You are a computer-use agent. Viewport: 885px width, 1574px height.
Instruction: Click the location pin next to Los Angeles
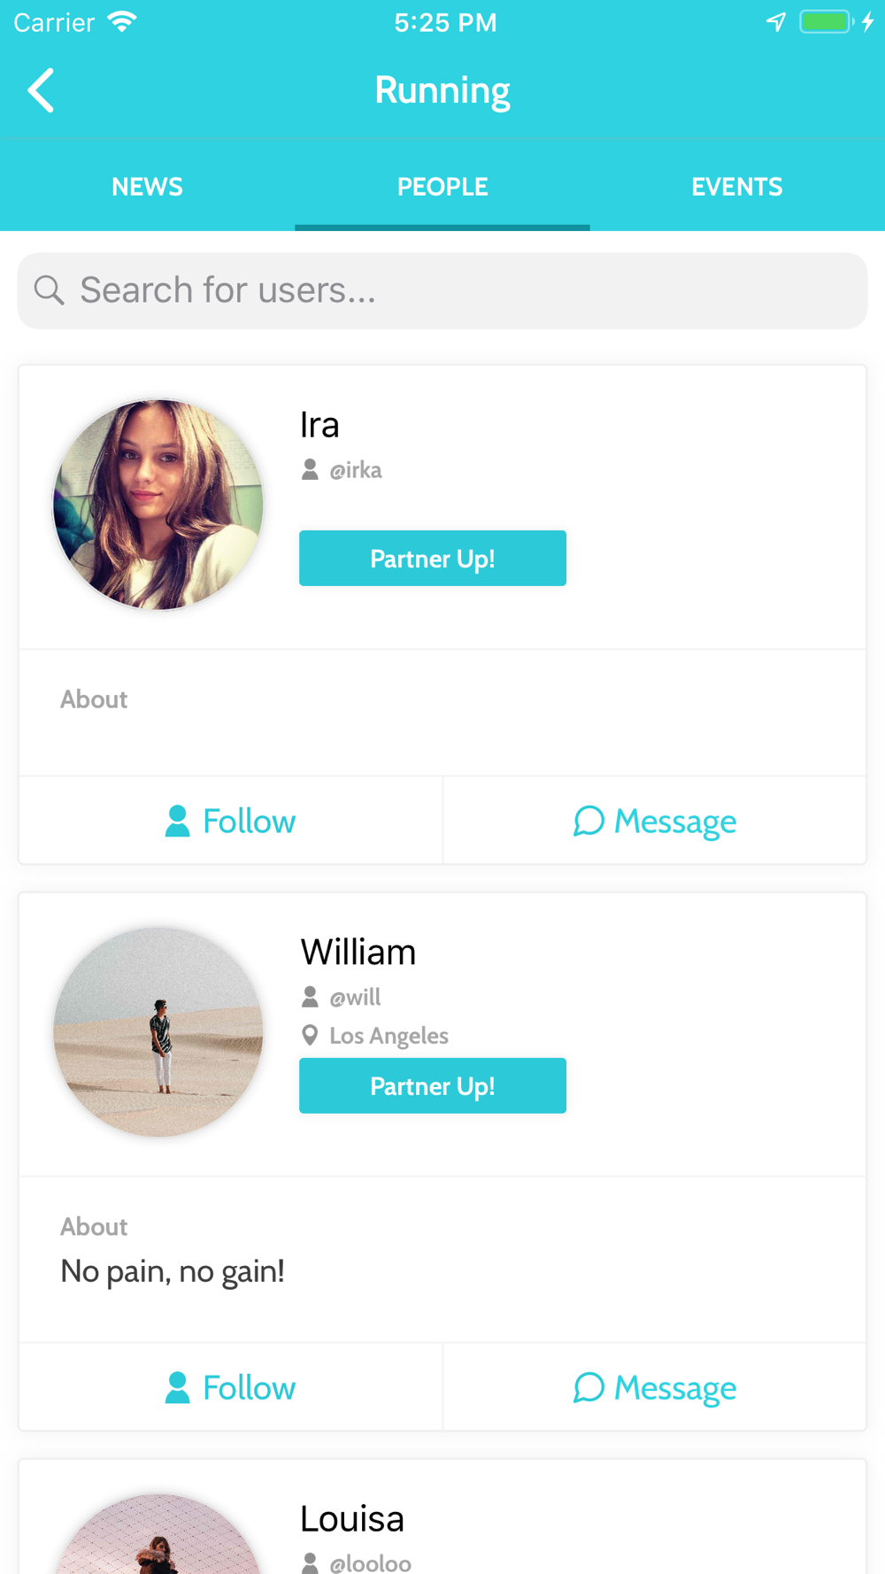pos(310,1035)
